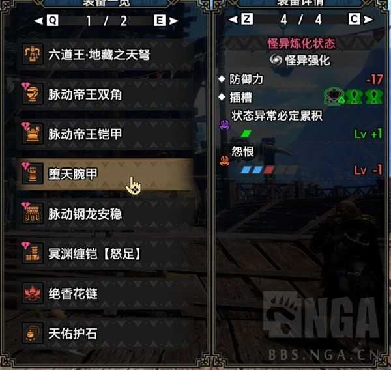Click the chest armor icon for 脉动帝王铠甲
The height and width of the screenshot is (370, 391).
pyautogui.click(x=33, y=134)
